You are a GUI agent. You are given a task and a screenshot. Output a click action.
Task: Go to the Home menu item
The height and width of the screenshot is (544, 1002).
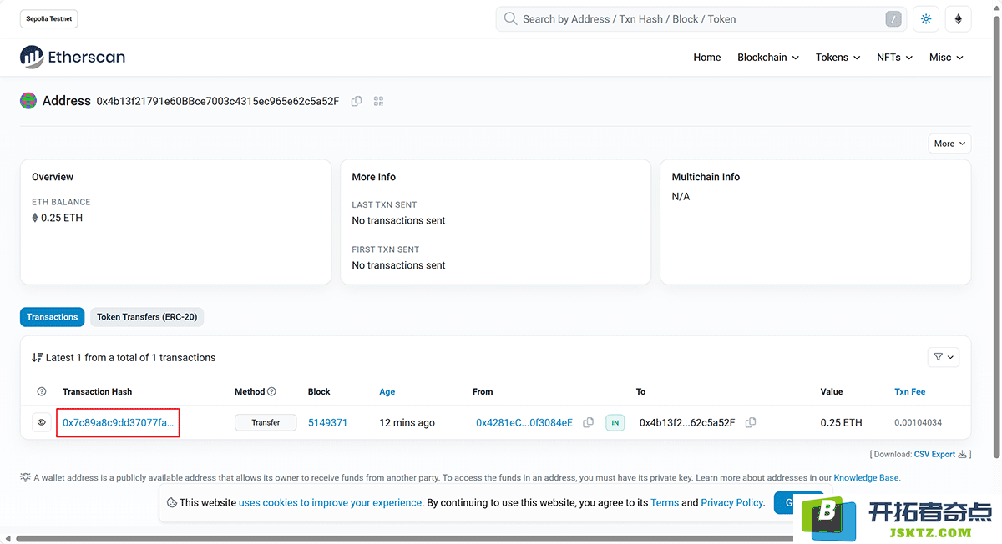pos(707,58)
